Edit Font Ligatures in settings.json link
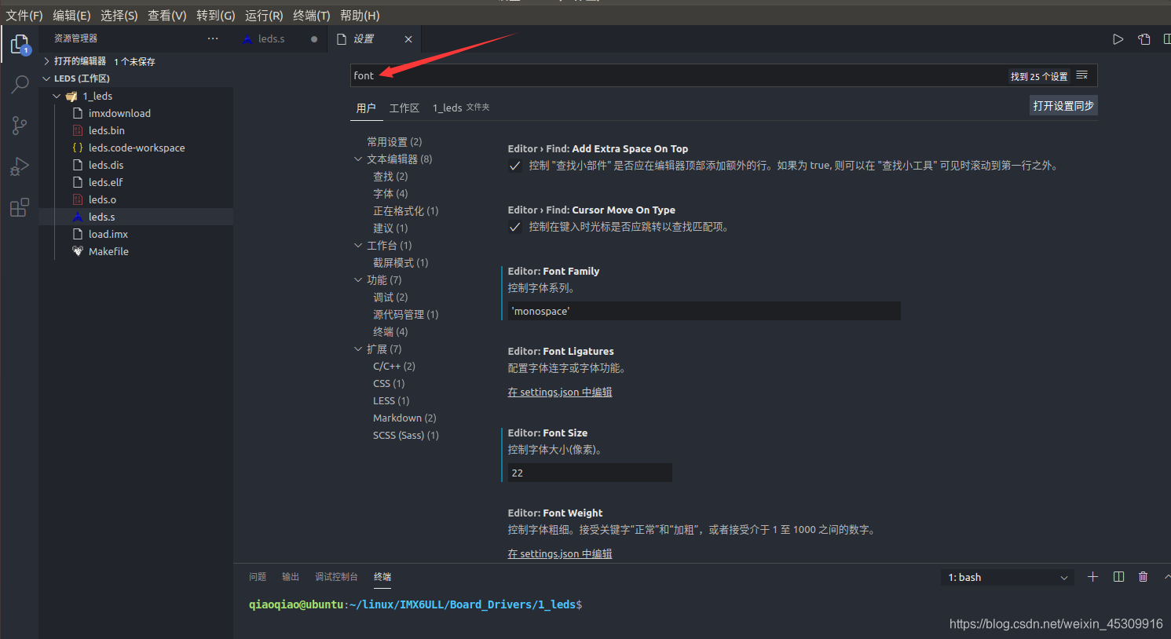This screenshot has width=1171, height=639. click(x=559, y=392)
